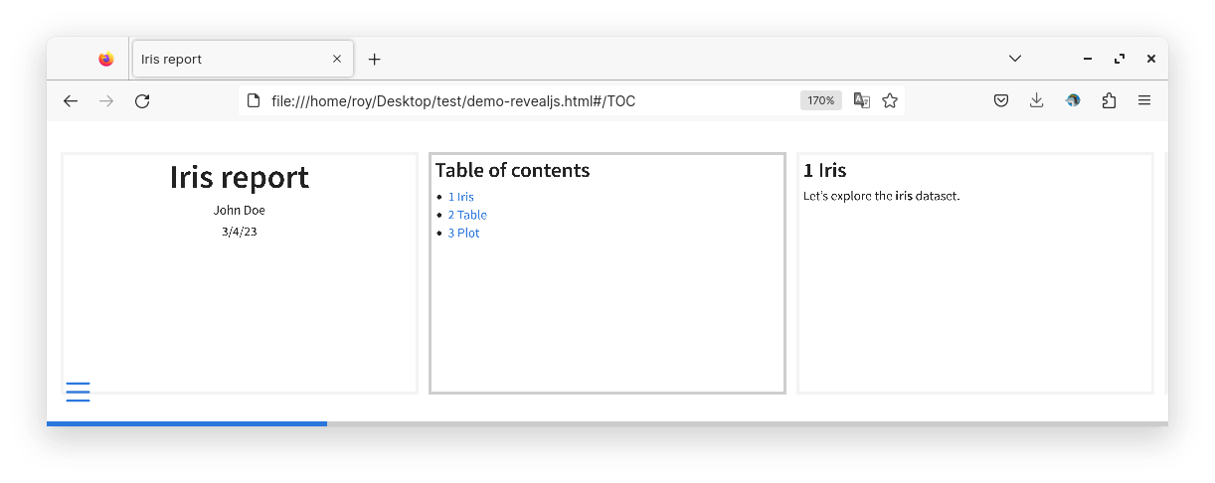Open the Firefox application menu

(x=1144, y=100)
